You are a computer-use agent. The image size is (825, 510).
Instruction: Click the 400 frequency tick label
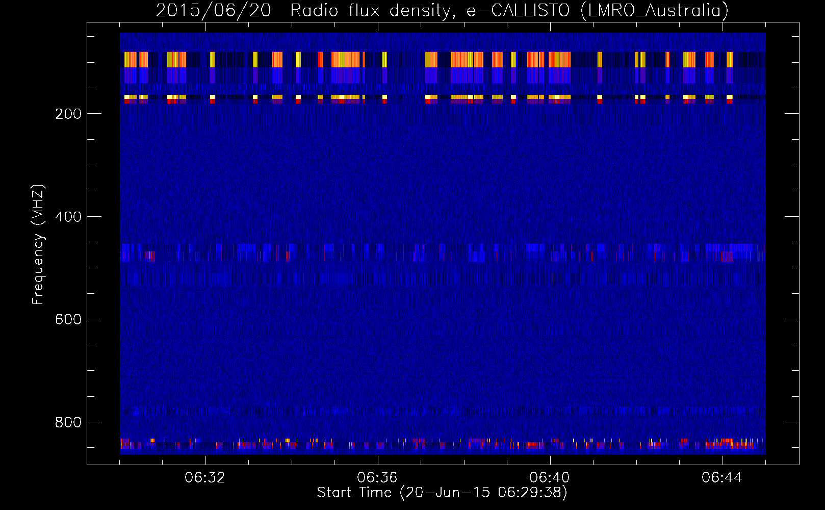68,217
